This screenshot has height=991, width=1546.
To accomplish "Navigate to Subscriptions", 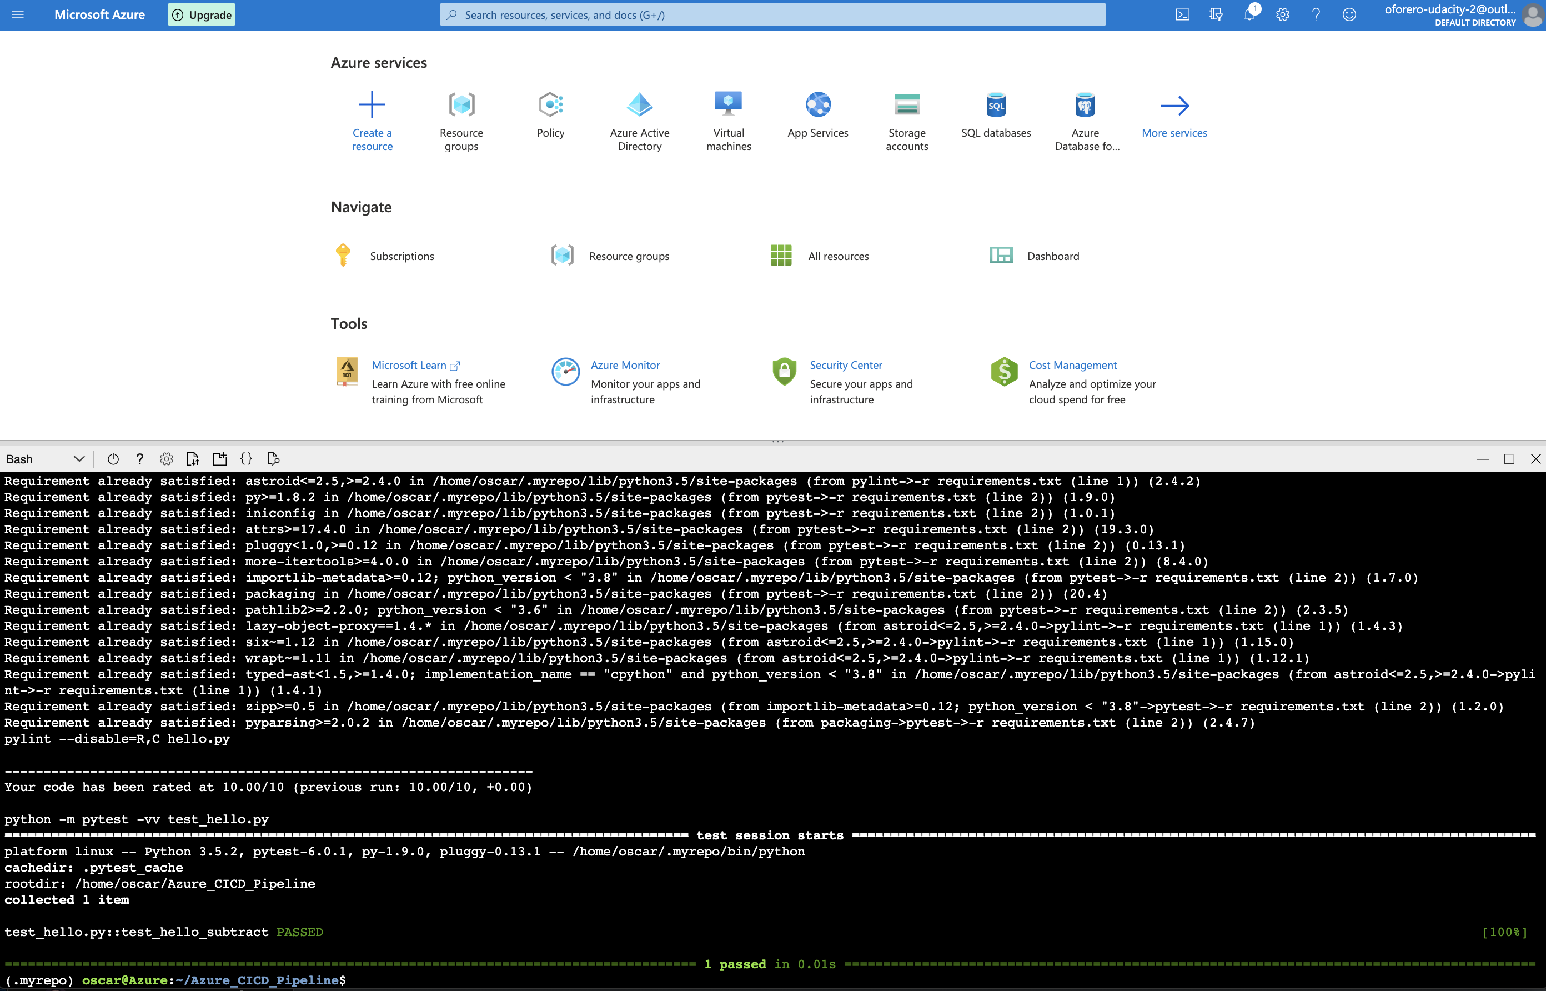I will pyautogui.click(x=401, y=256).
